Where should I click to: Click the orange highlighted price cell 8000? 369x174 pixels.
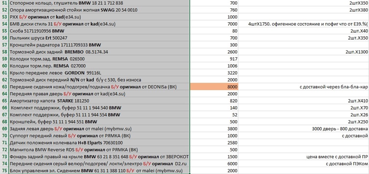214,87
